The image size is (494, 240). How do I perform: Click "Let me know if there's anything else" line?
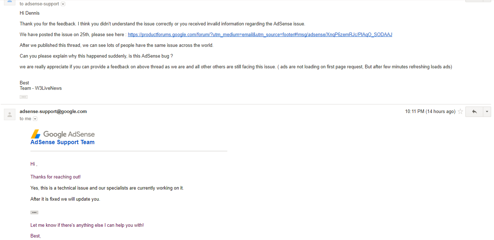87,225
